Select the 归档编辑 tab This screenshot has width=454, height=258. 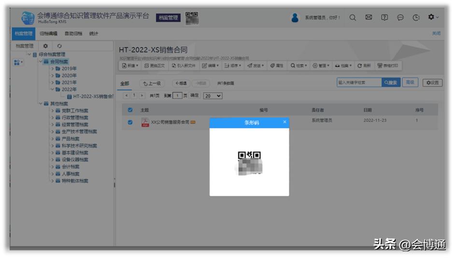[x=48, y=34]
